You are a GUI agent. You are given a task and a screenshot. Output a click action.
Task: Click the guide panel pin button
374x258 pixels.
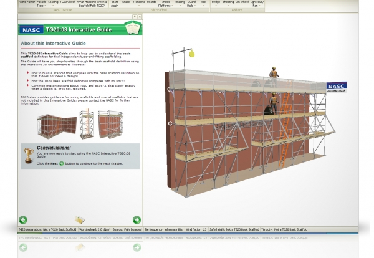[x=135, y=17]
